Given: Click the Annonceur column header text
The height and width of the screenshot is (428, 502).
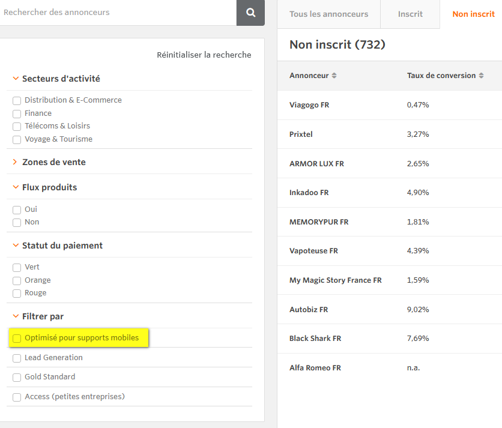Looking at the screenshot, I should pos(309,76).
